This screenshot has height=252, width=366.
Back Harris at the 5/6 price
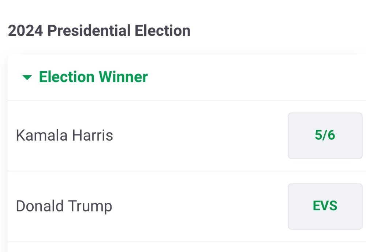[325, 135]
